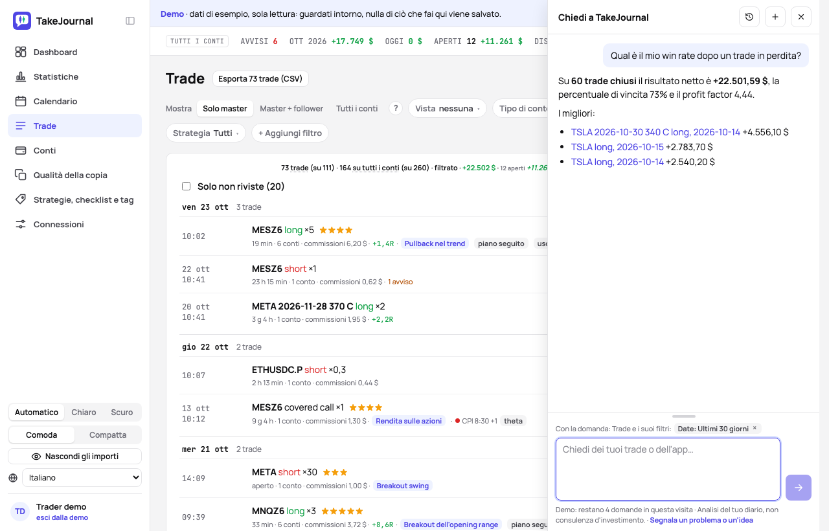Check the 'Solo non riviste (20)' checkbox

click(x=187, y=186)
